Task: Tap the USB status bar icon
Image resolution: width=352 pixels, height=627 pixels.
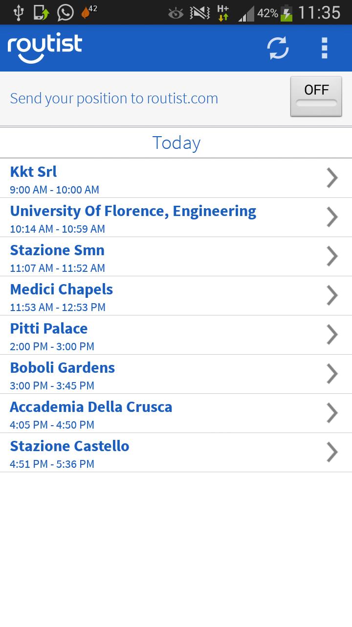Action: pyautogui.click(x=18, y=13)
